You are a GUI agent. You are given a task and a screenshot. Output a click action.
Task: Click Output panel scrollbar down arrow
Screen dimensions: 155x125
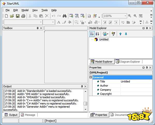86,109
